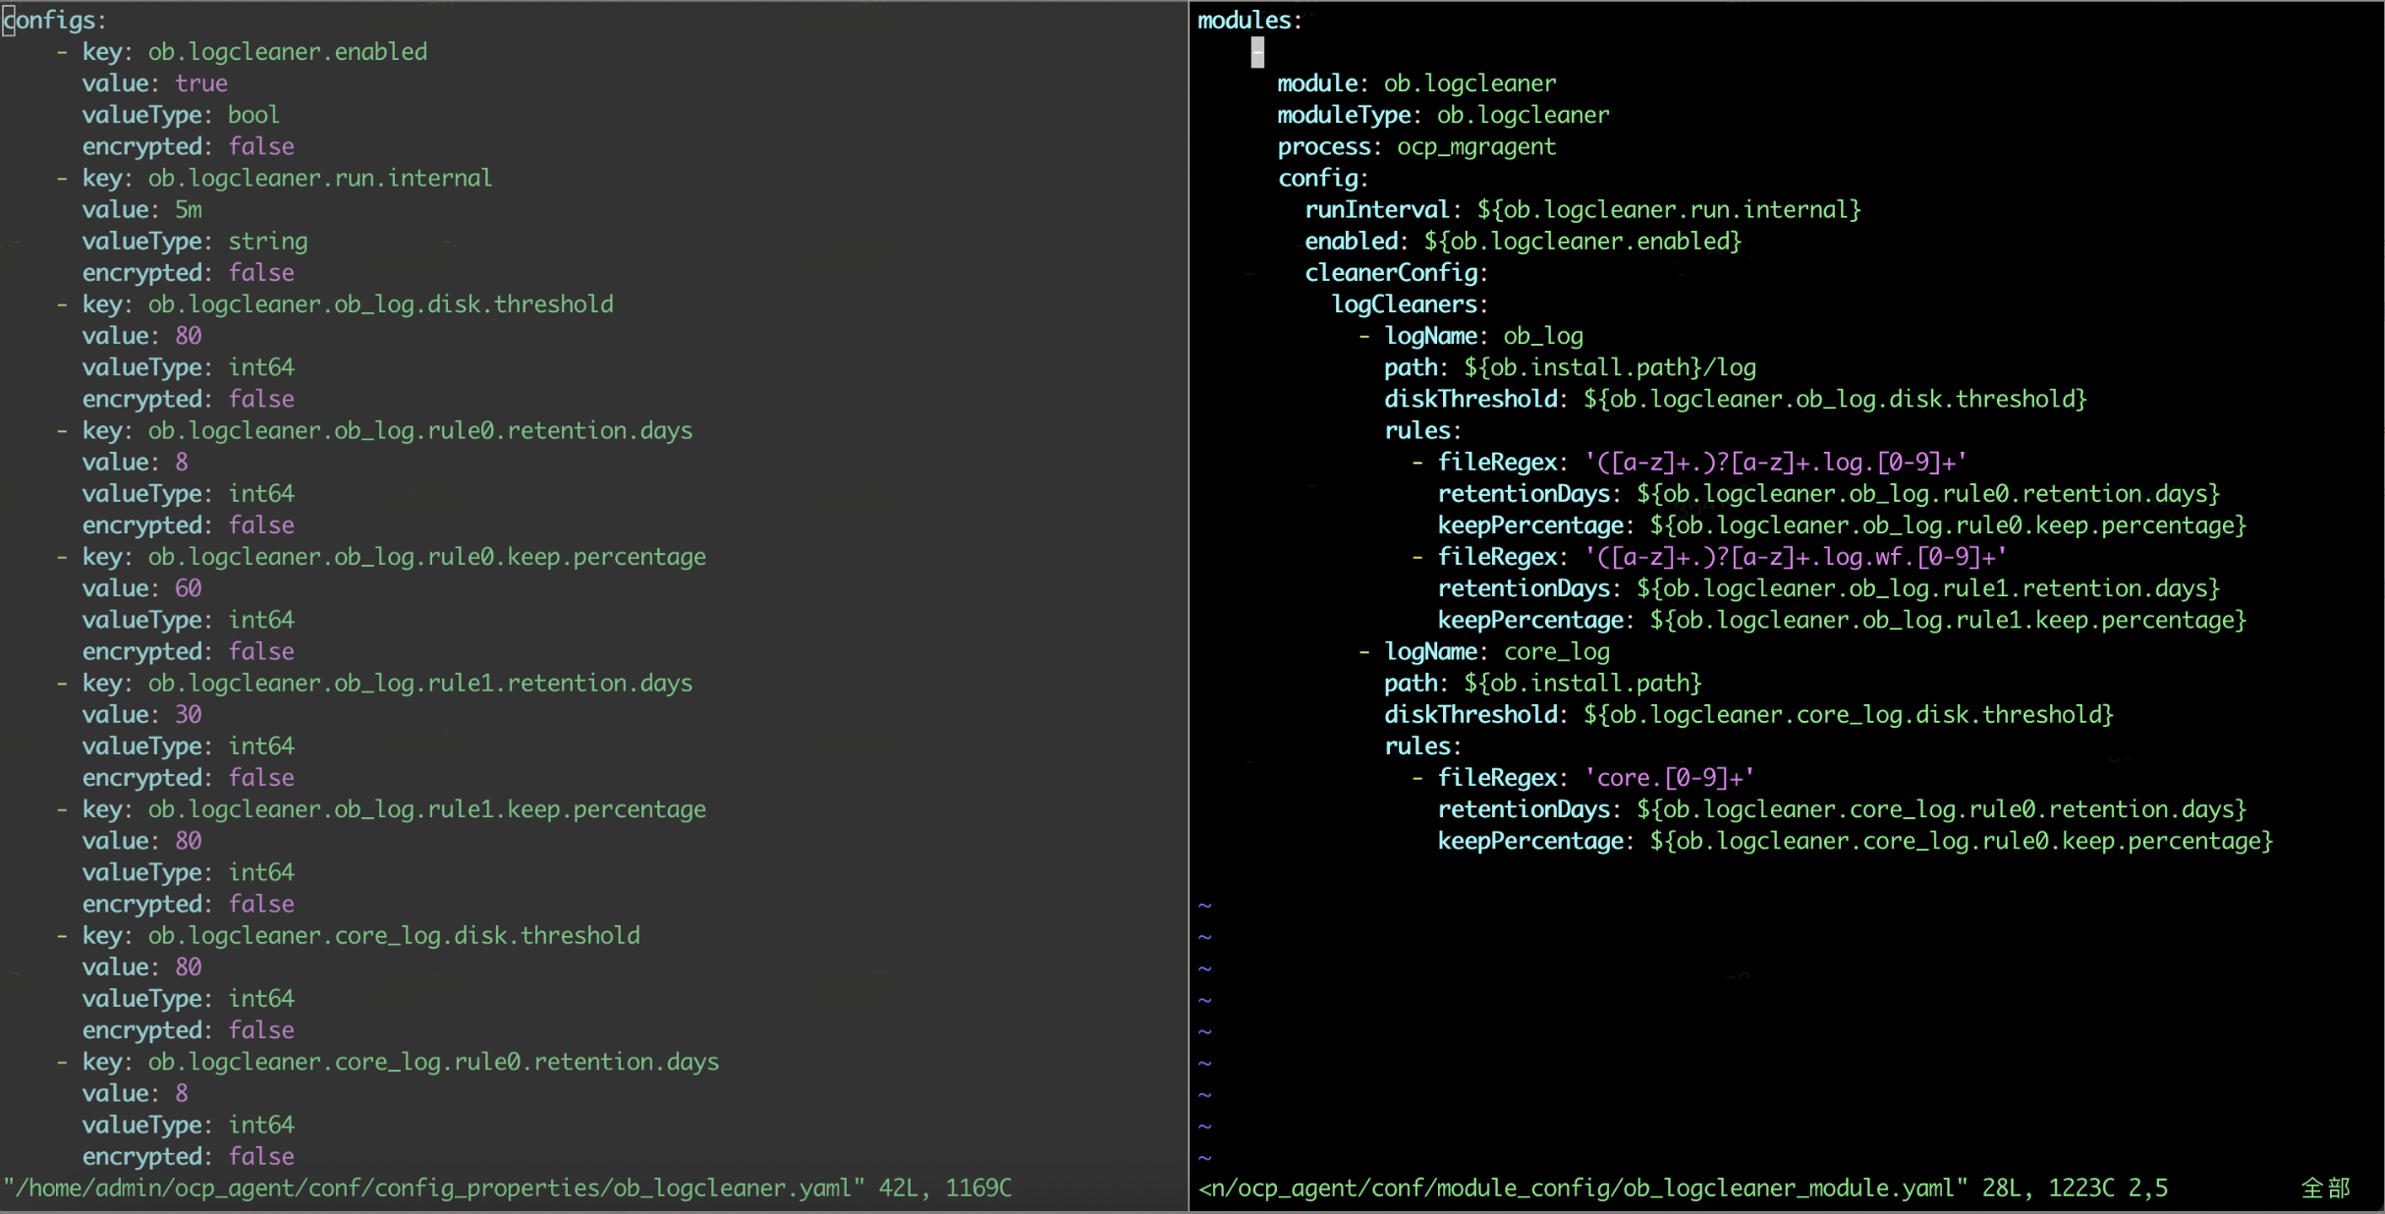The width and height of the screenshot is (2385, 1214).
Task: Place cursor on 'logName: ob_log'
Action: [x=1483, y=336]
